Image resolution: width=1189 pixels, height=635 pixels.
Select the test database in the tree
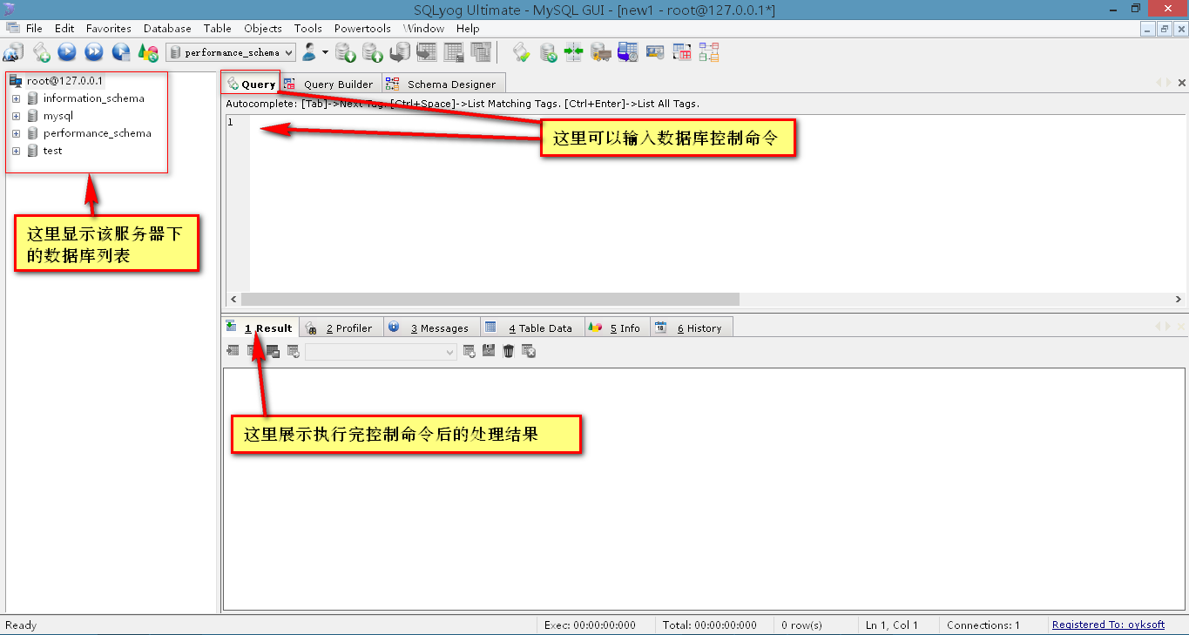[x=52, y=151]
